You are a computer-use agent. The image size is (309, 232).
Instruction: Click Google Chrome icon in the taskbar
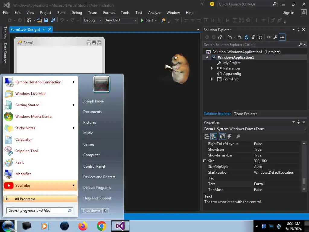pos(101,226)
